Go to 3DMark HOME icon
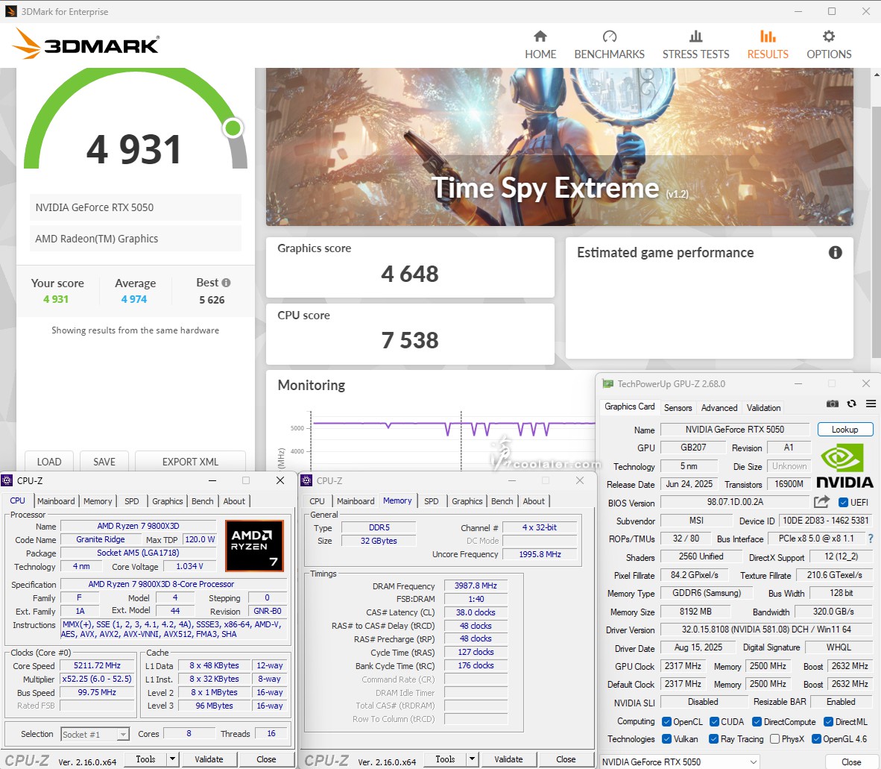Image resolution: width=881 pixels, height=769 pixels. pyautogui.click(x=540, y=37)
